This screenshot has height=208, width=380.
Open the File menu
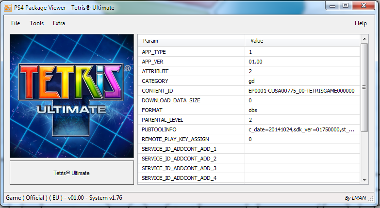(x=16, y=23)
